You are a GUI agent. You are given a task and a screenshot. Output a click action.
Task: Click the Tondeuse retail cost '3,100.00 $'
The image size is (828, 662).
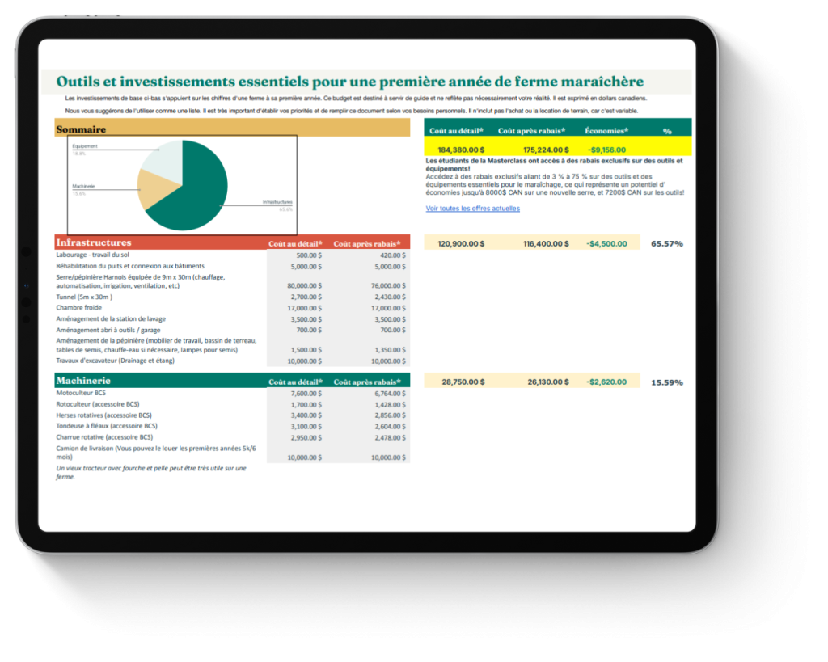(306, 427)
